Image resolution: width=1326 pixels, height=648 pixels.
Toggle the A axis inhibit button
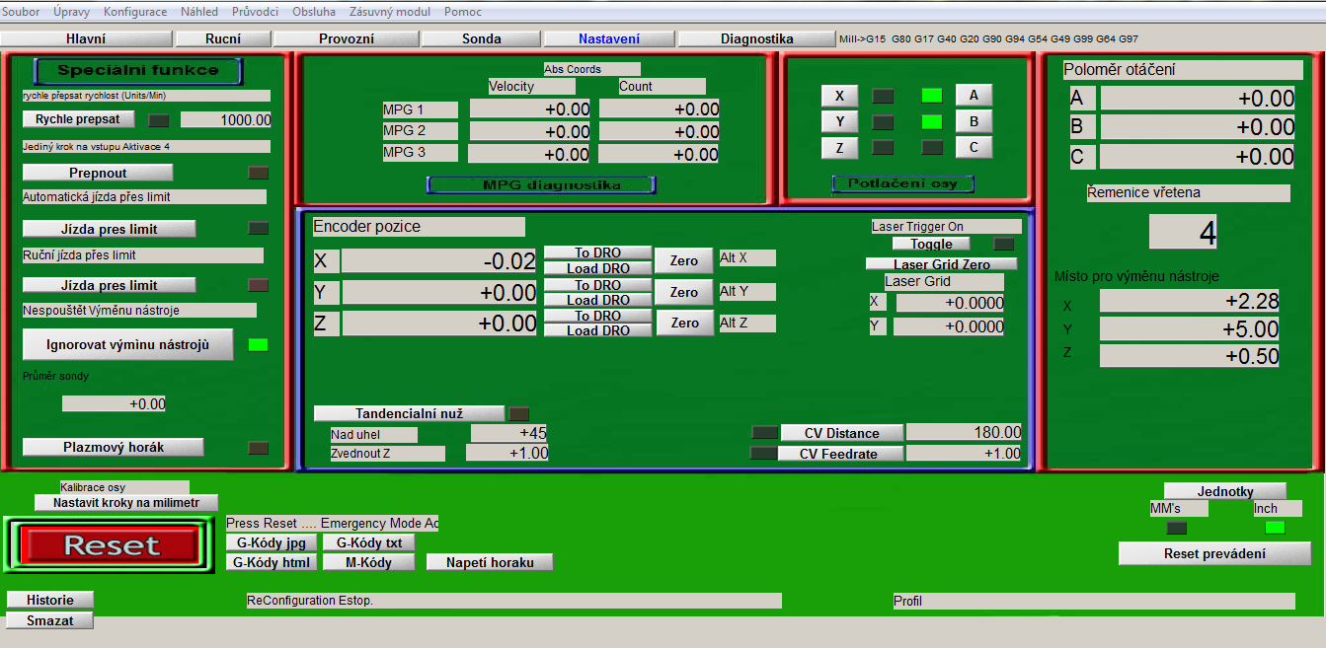(974, 95)
